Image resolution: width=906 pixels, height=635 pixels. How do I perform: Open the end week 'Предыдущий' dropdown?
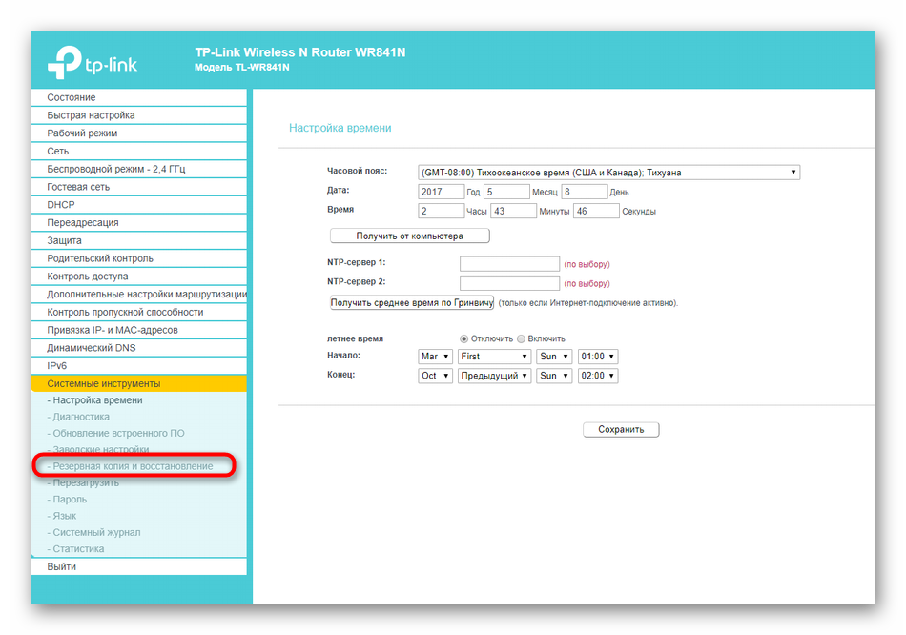click(x=494, y=376)
